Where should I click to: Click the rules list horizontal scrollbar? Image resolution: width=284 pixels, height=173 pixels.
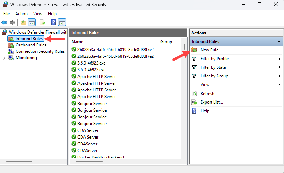click(x=89, y=162)
